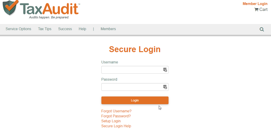Click the Username field label
Viewport: 271px width, 134px height.
click(x=110, y=62)
